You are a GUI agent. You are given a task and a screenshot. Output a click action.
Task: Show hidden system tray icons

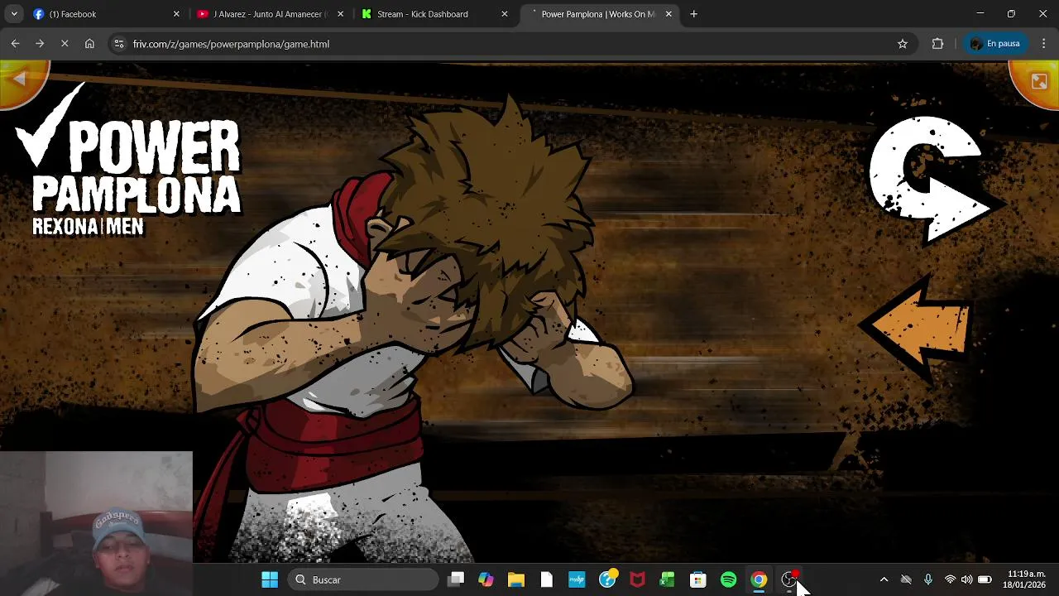(x=884, y=579)
